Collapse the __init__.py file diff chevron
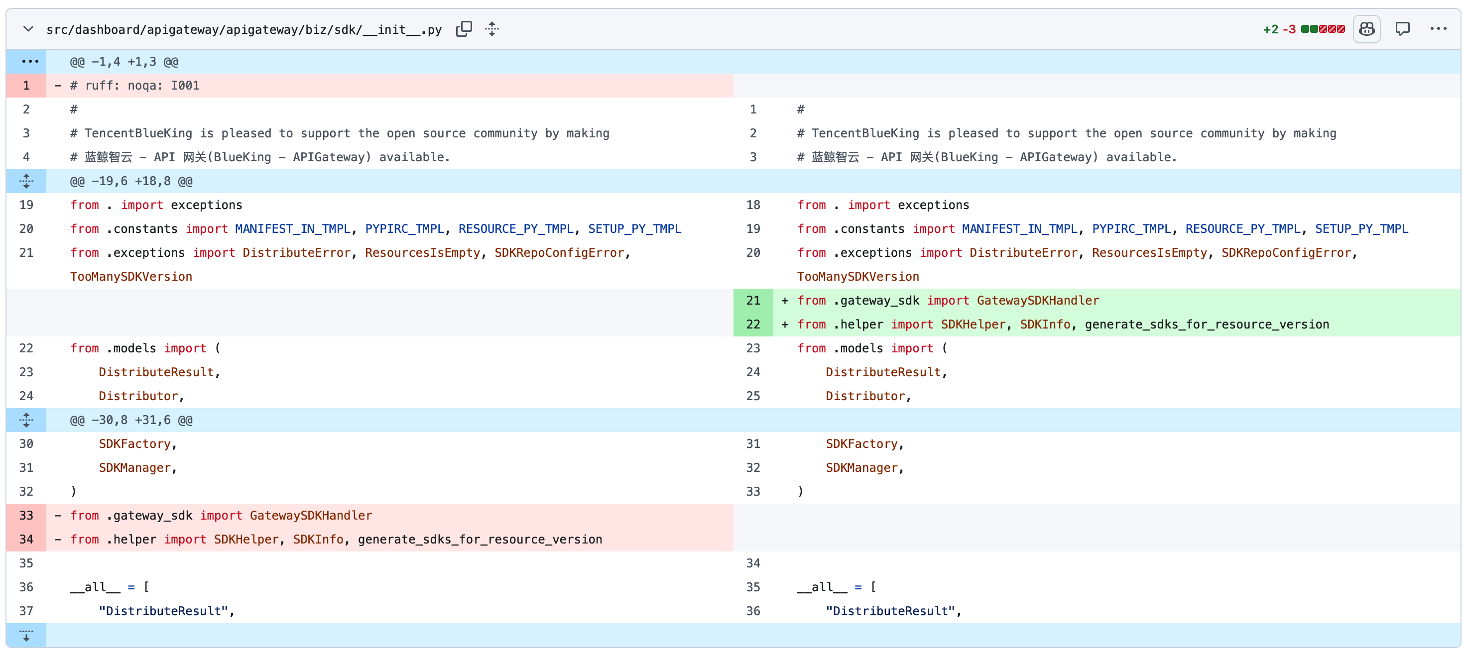This screenshot has height=654, width=1465. pos(28,29)
